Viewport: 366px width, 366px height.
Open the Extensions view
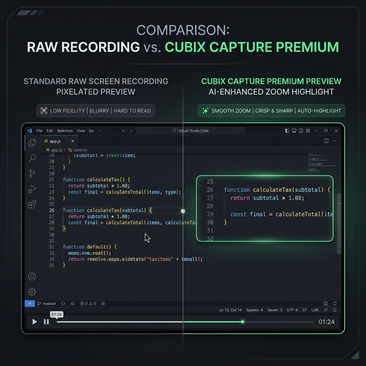(32, 204)
